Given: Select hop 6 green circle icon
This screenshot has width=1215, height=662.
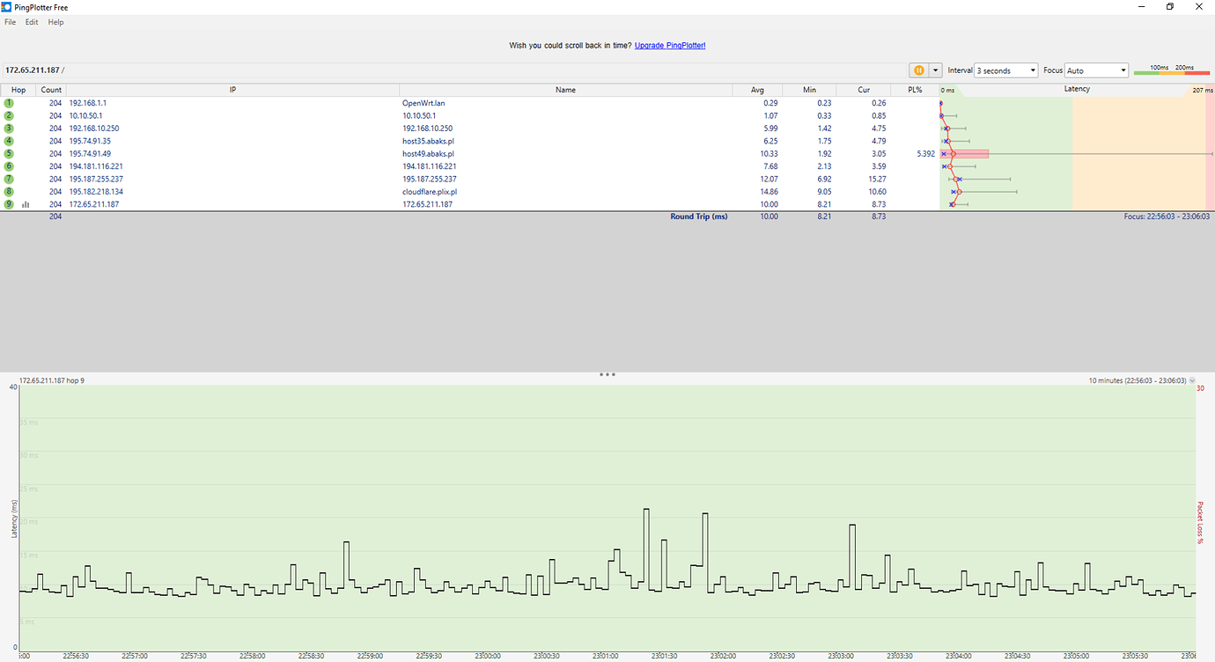Looking at the screenshot, I should coord(9,166).
